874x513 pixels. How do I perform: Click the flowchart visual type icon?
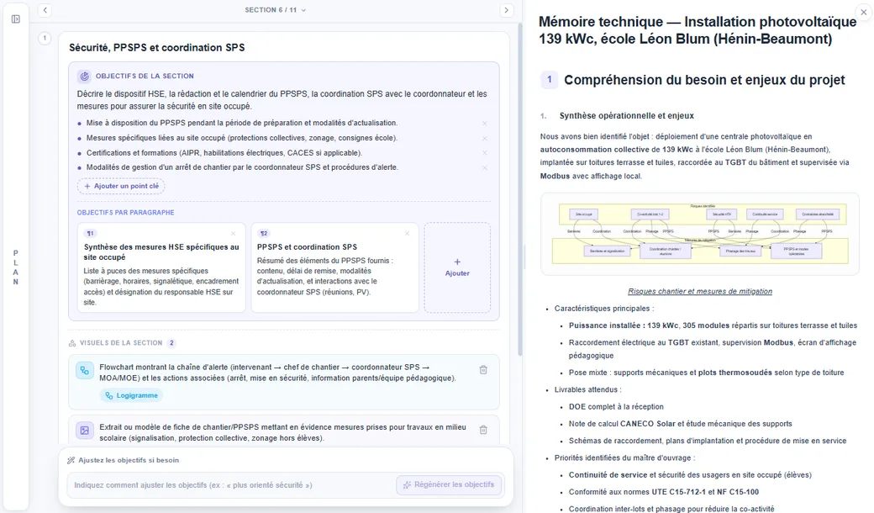(85, 370)
